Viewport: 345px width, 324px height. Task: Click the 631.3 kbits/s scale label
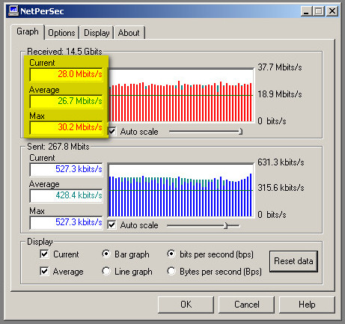click(x=281, y=162)
